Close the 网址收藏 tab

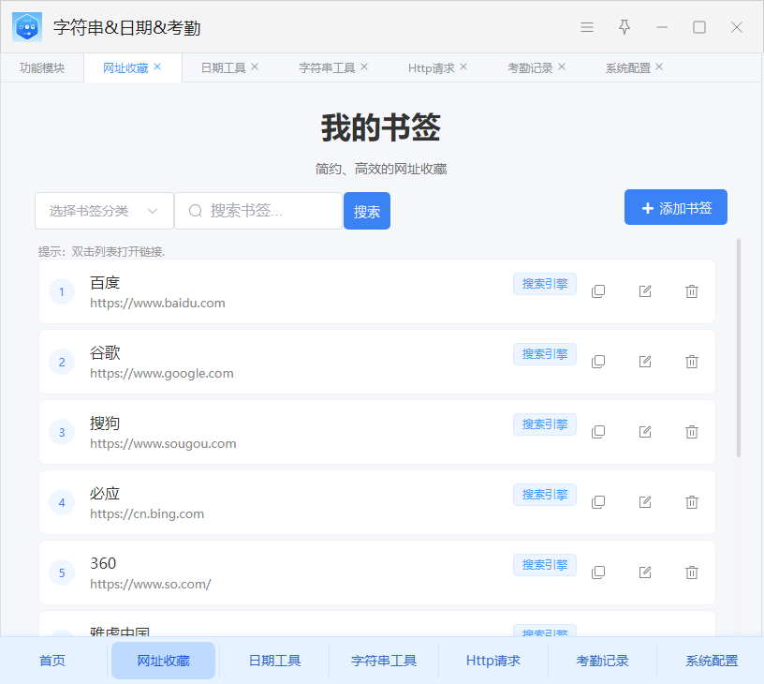(x=157, y=67)
